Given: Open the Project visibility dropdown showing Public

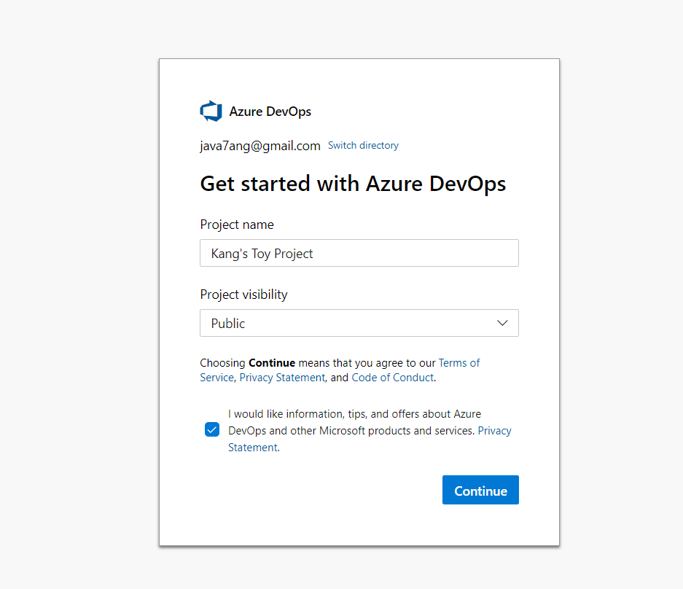Looking at the screenshot, I should point(359,323).
